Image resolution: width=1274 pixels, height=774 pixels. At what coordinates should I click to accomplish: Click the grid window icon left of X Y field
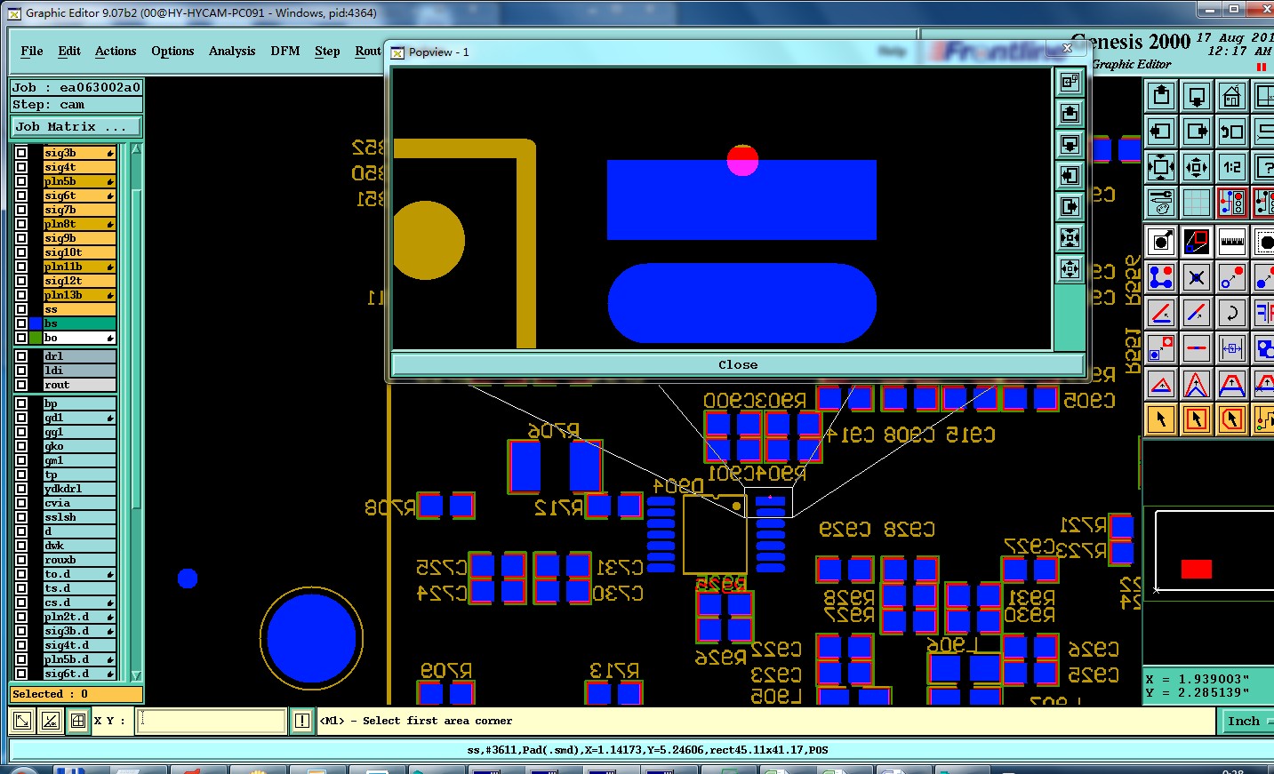(78, 721)
